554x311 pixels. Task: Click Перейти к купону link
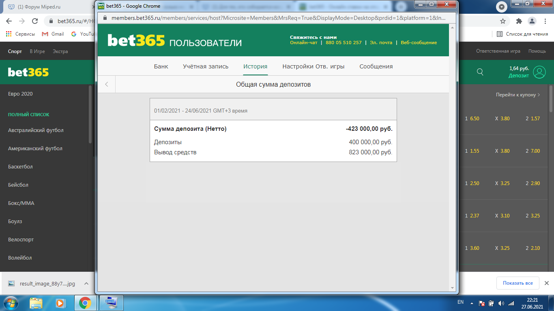point(518,95)
